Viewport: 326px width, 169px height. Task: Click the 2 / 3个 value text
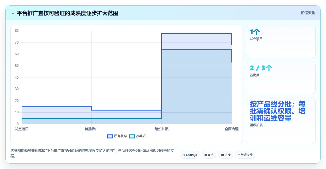pos(261,68)
